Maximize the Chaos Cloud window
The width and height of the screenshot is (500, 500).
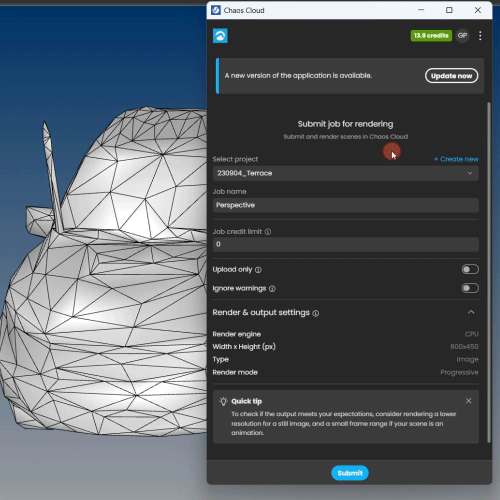[x=449, y=10]
